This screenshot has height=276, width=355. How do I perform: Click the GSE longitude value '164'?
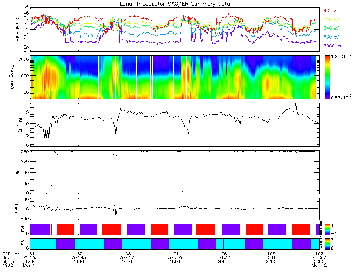[175, 254]
